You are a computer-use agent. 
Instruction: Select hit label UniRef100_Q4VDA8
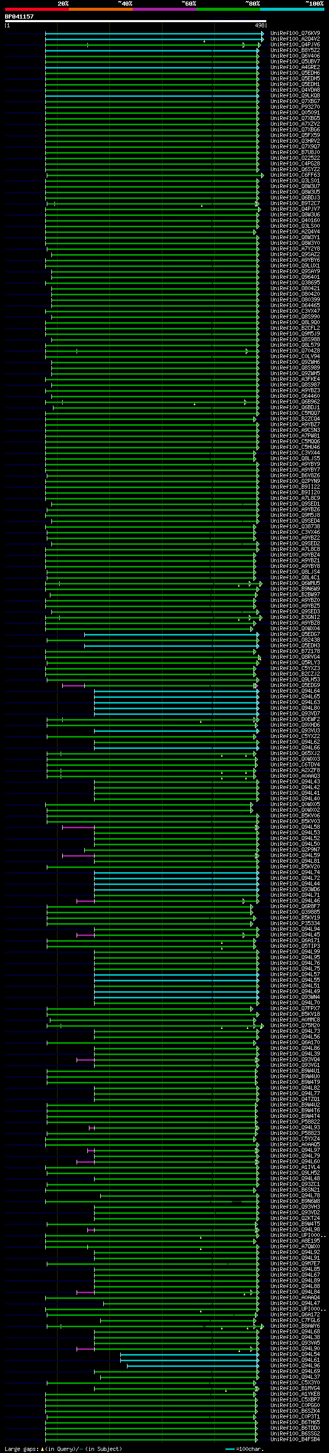[295, 90]
